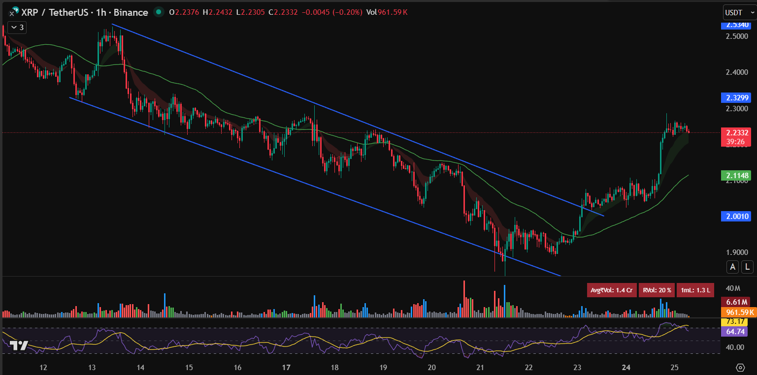
Task: Select the hexagon settings icon bottom right
Action: tap(739, 367)
